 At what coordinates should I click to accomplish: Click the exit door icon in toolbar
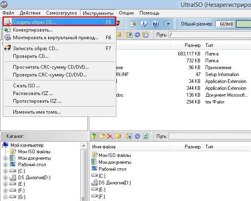(x=167, y=24)
